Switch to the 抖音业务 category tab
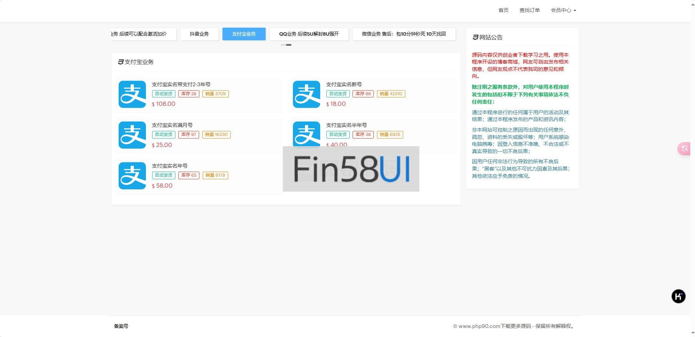This screenshot has width=695, height=337. point(199,34)
